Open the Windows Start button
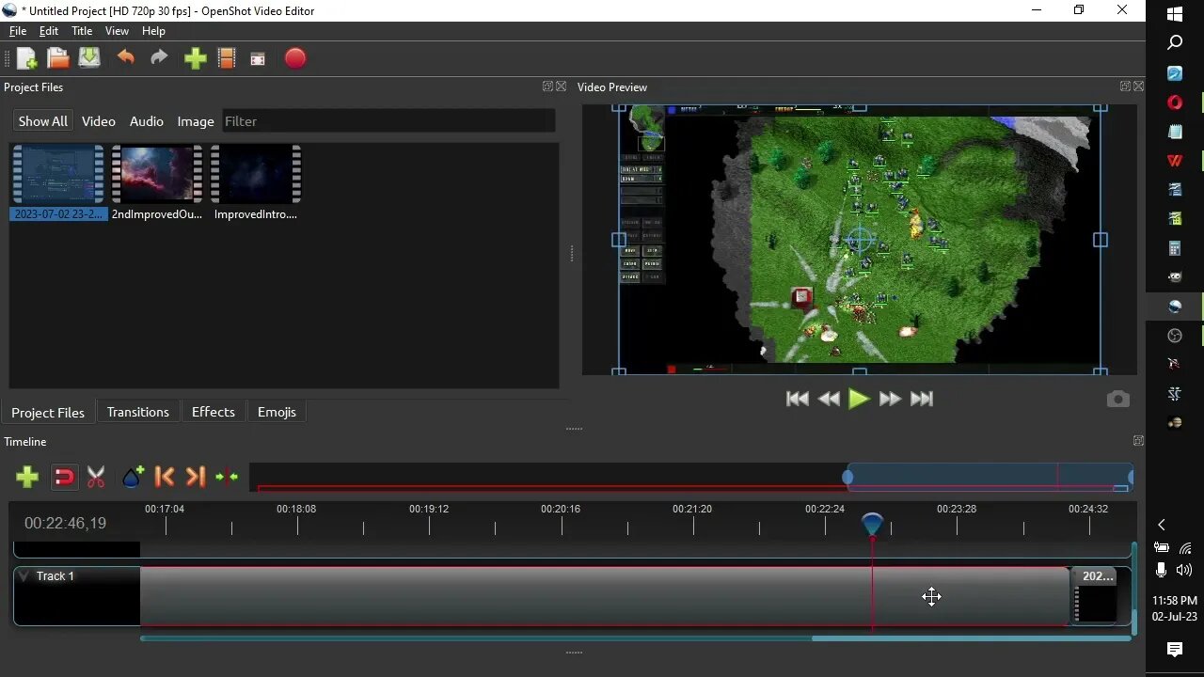 [1175, 14]
